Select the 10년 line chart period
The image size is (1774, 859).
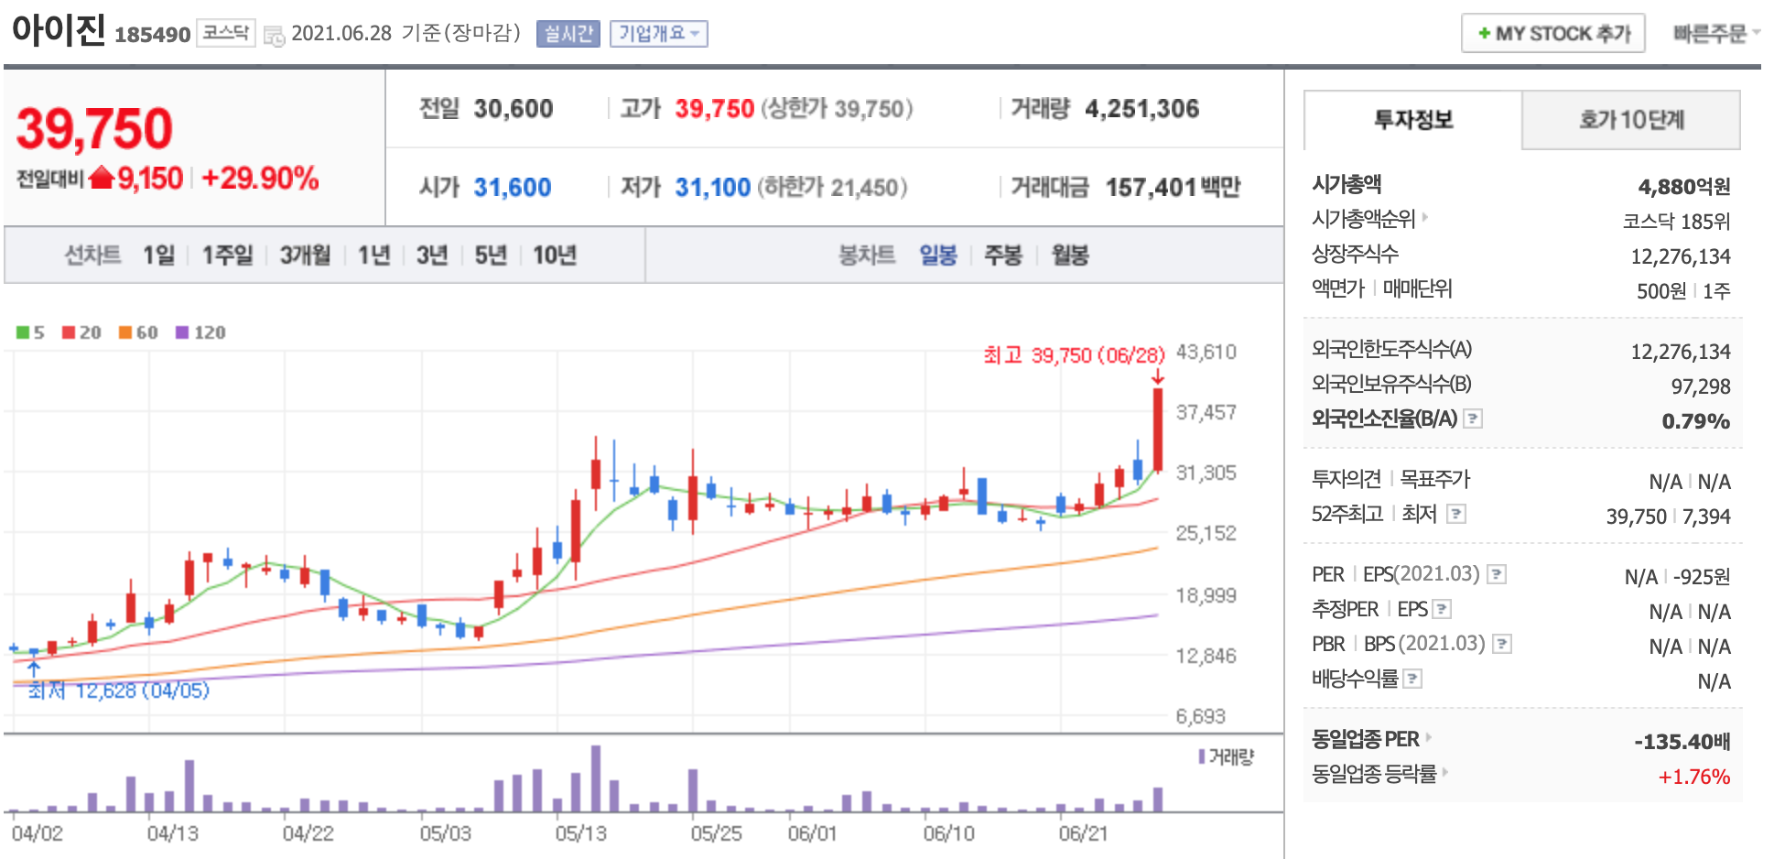click(x=555, y=255)
